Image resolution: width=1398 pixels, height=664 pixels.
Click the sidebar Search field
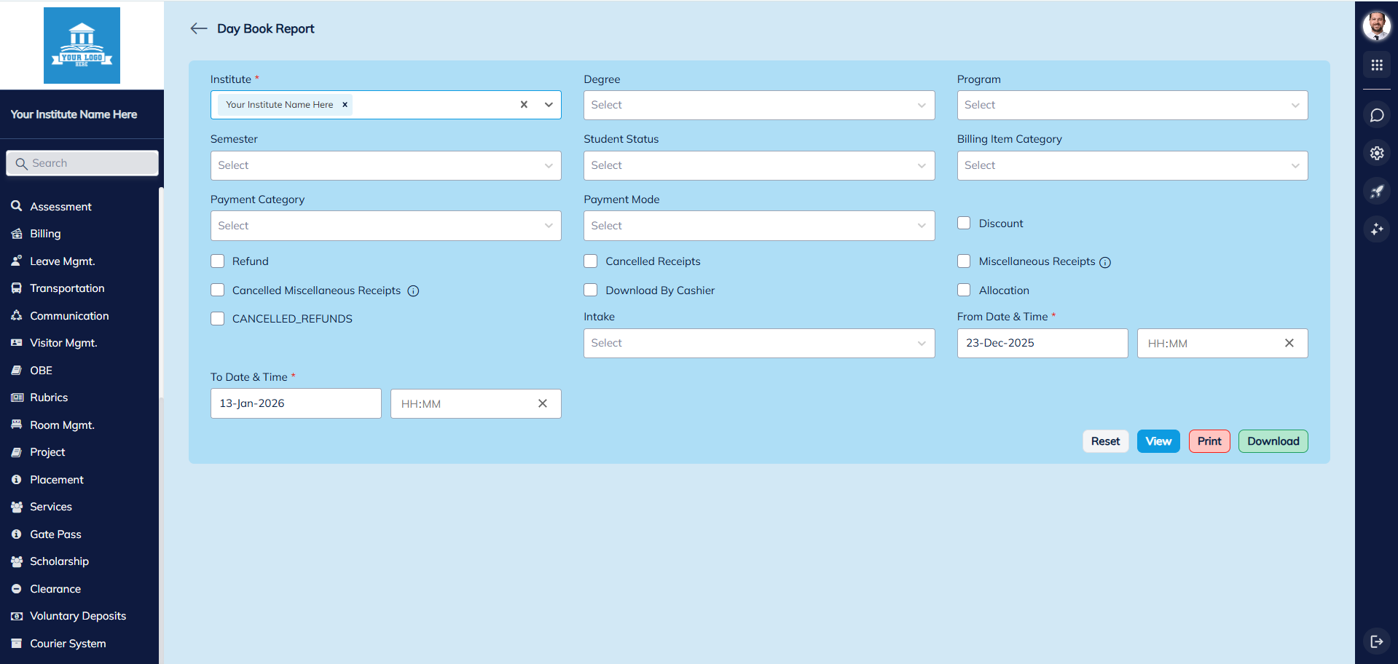coord(82,163)
